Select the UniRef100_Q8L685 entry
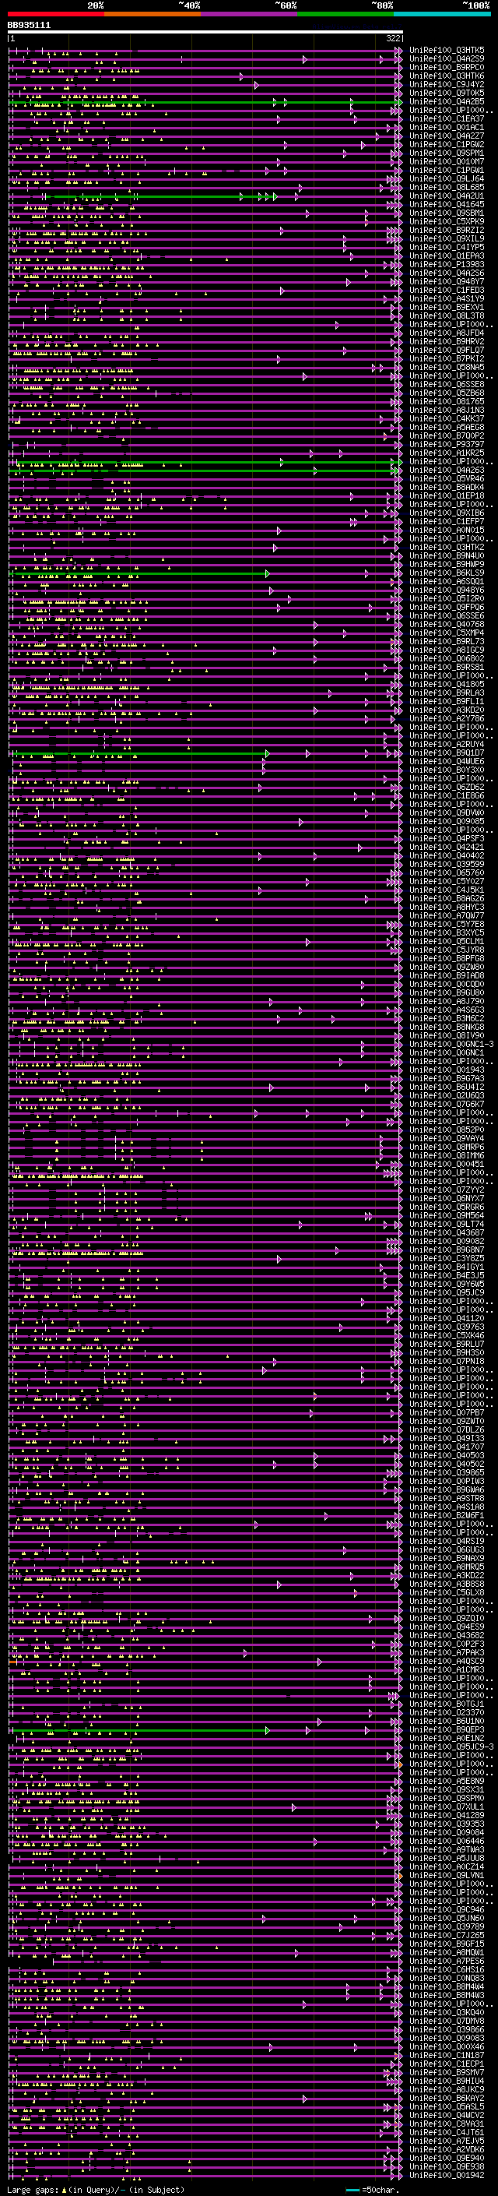 coord(447,188)
